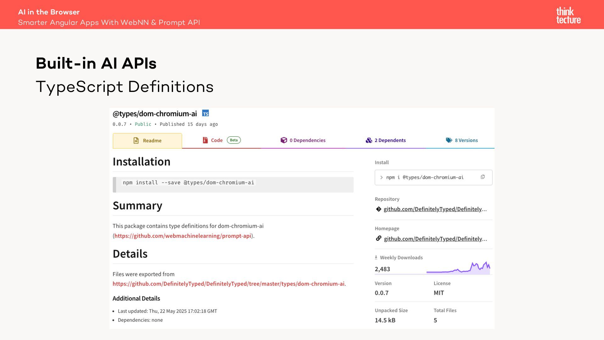This screenshot has height=340, width=604.
Task: Open the Homepage github.com link
Action: tap(435, 239)
